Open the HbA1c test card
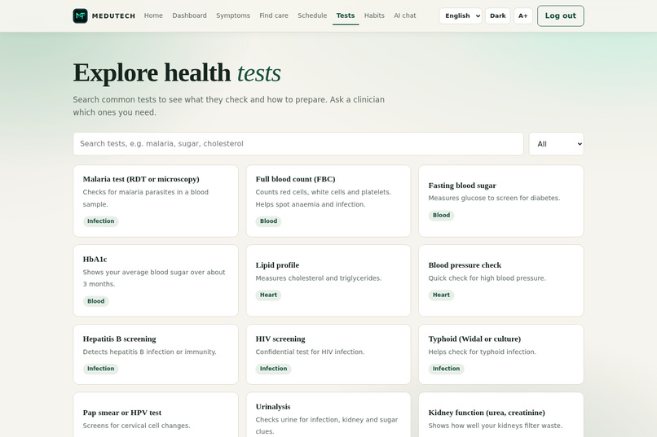The height and width of the screenshot is (437, 657). (x=156, y=281)
